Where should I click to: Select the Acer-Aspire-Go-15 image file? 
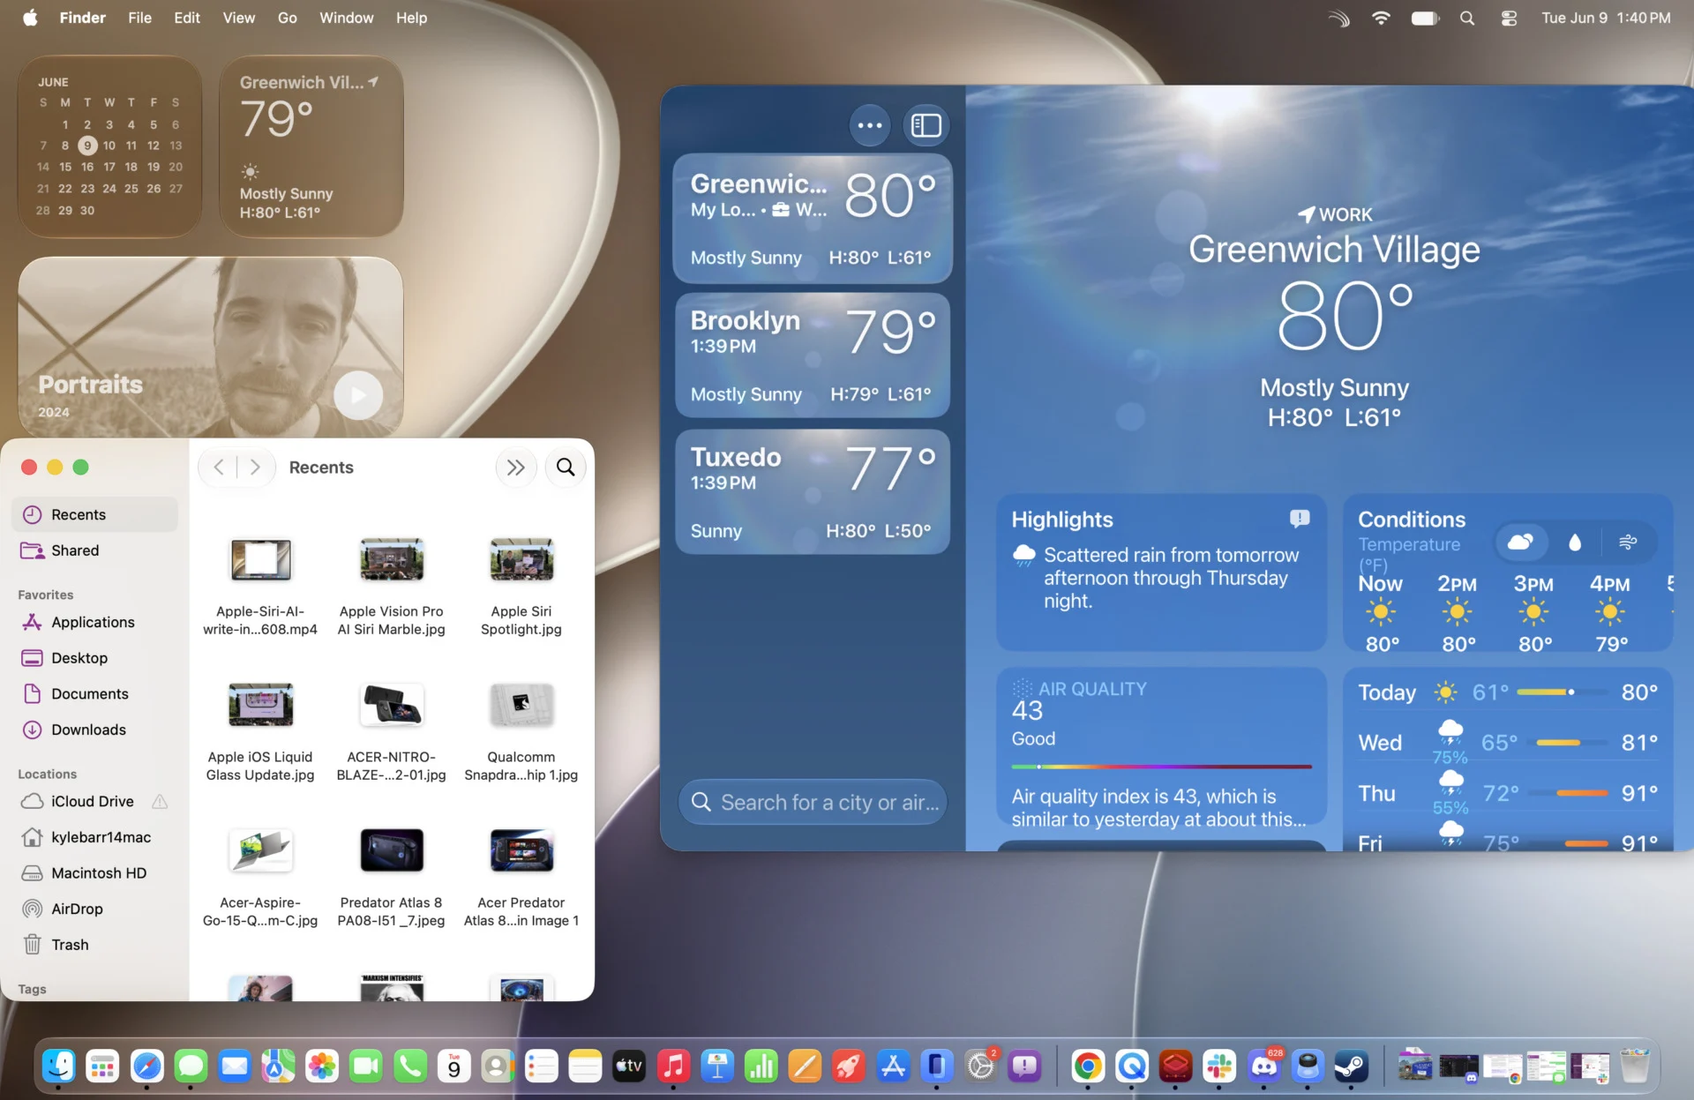click(x=260, y=876)
